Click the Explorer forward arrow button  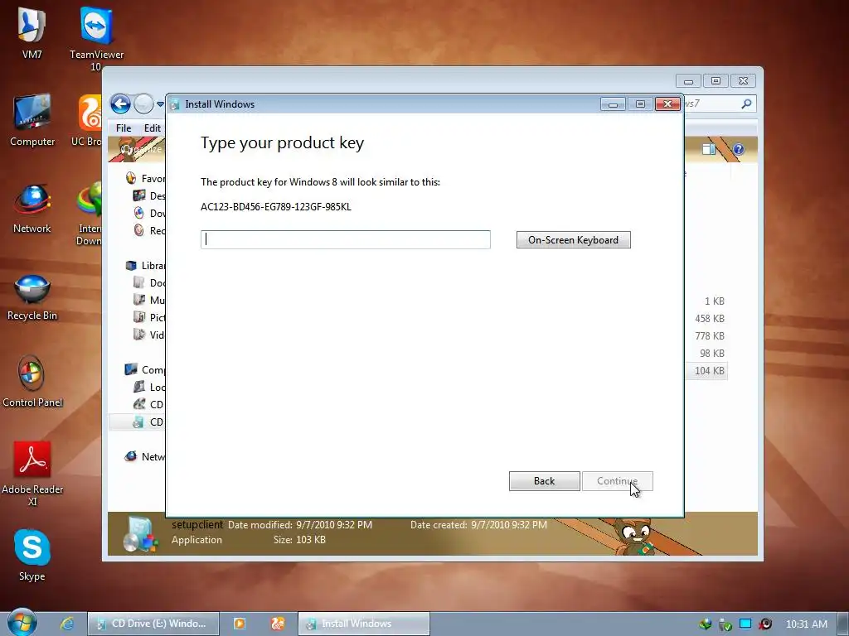click(x=143, y=104)
